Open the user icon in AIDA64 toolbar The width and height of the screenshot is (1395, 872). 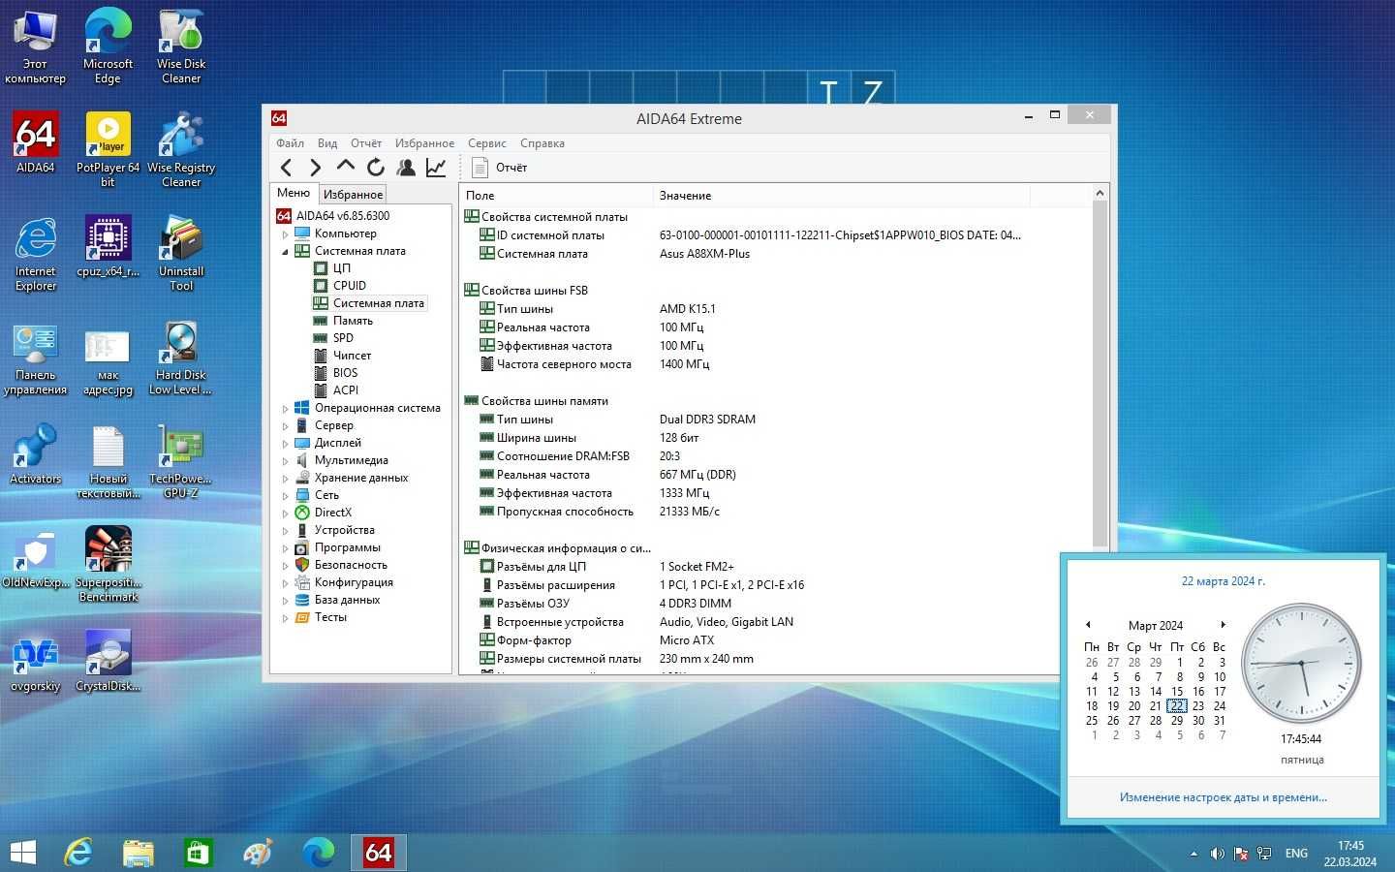click(406, 168)
